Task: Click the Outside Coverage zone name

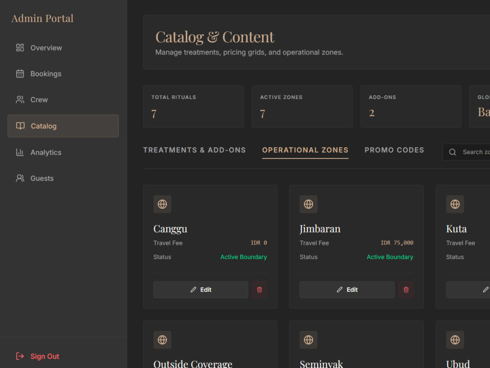Action: tap(193, 364)
